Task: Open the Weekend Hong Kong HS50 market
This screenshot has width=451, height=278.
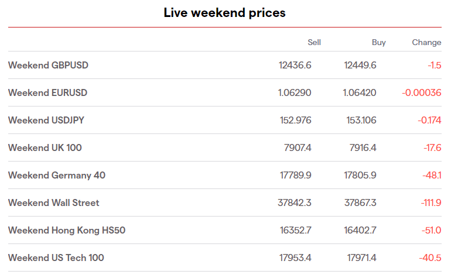Action: (x=67, y=230)
